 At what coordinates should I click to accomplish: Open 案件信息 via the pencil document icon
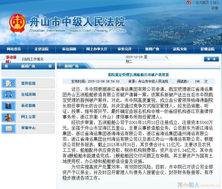[x=9, y=83]
